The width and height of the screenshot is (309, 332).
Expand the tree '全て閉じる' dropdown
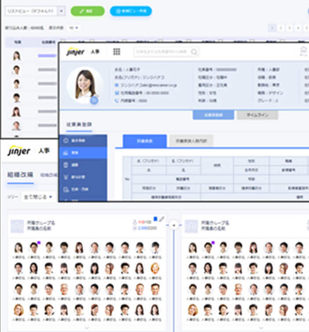coord(37,196)
